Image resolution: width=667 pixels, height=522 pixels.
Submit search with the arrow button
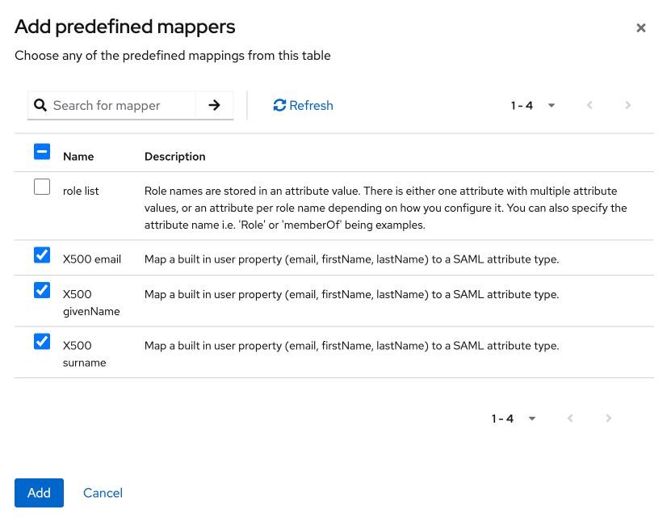coord(214,105)
